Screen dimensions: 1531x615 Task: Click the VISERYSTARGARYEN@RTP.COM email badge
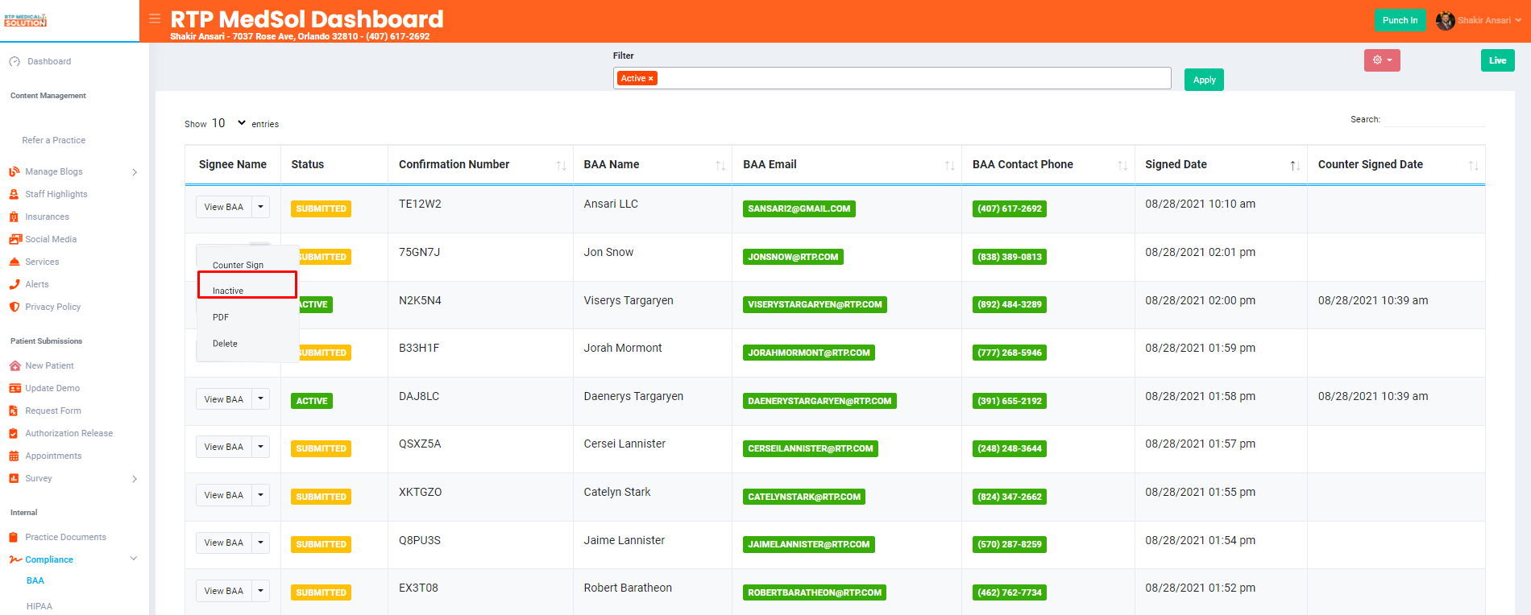pyautogui.click(x=815, y=304)
